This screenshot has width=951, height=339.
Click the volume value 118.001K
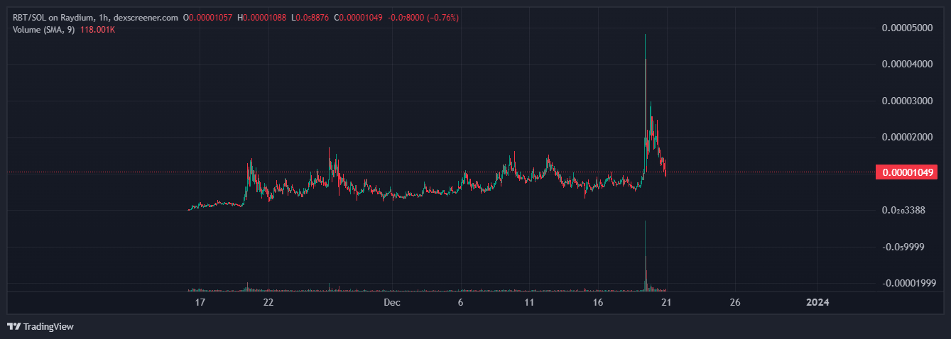(97, 30)
